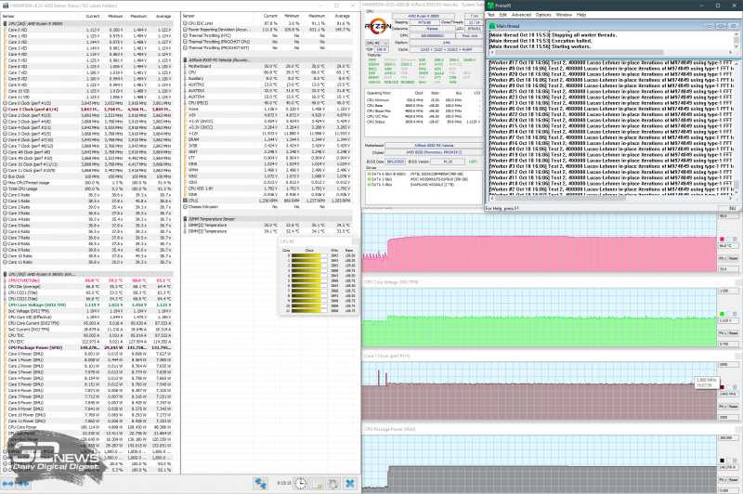The width and height of the screenshot is (743, 494).
Task: Click Fit y button on Core 1 Clock graph
Action: [x=723, y=407]
